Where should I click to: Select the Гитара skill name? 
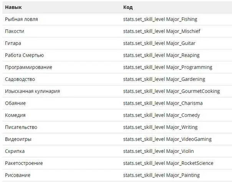pyautogui.click(x=13, y=43)
